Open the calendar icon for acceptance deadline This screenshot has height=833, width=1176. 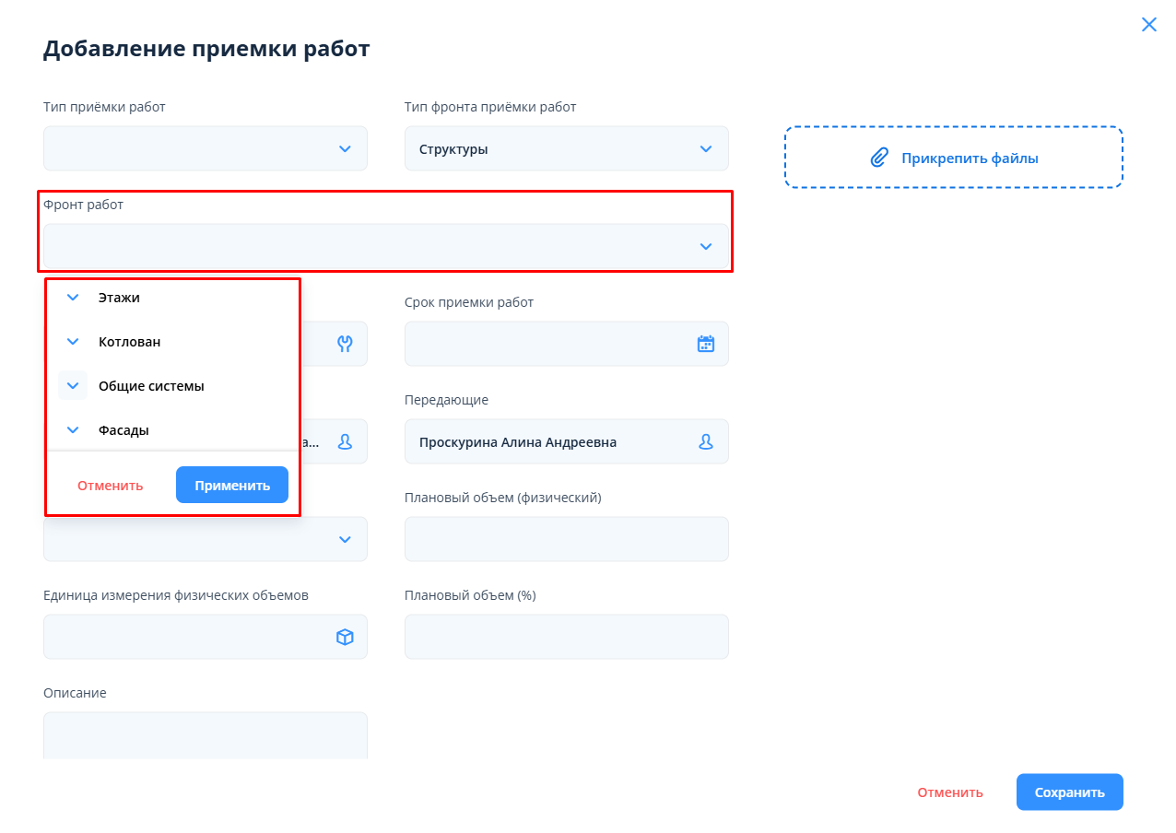tap(706, 344)
